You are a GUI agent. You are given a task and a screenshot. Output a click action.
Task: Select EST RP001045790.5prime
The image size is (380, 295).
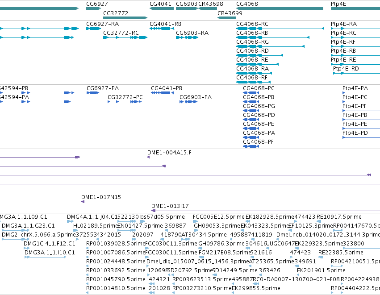[87, 284]
